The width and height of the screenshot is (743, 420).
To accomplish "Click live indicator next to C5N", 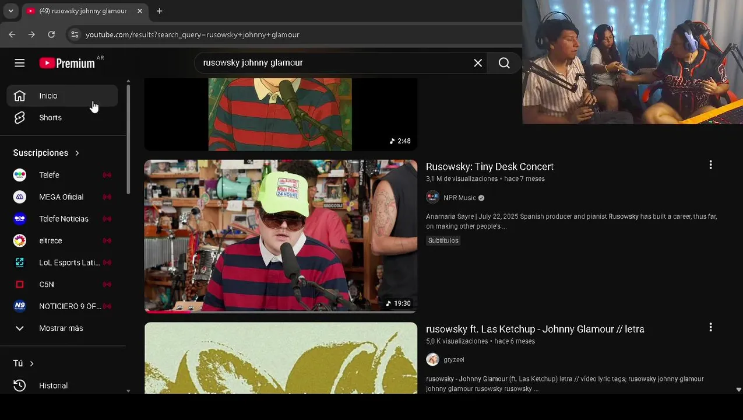I will coord(107,284).
